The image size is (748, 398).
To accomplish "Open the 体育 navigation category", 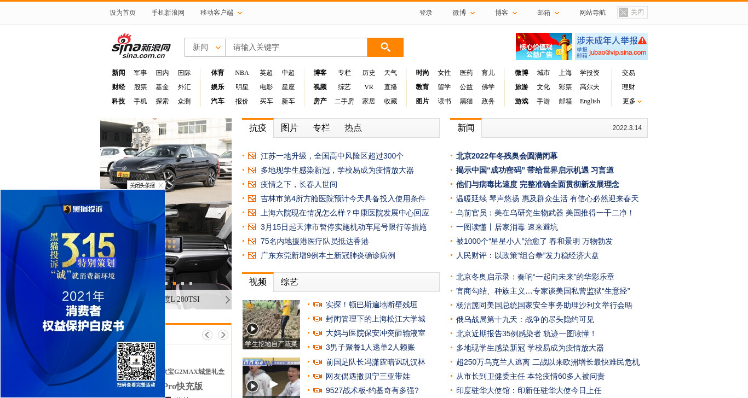I will point(217,73).
